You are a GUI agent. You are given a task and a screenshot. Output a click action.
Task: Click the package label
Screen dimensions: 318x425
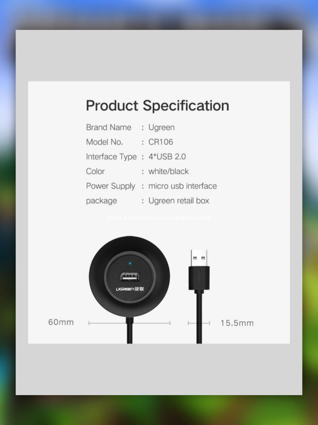101,201
